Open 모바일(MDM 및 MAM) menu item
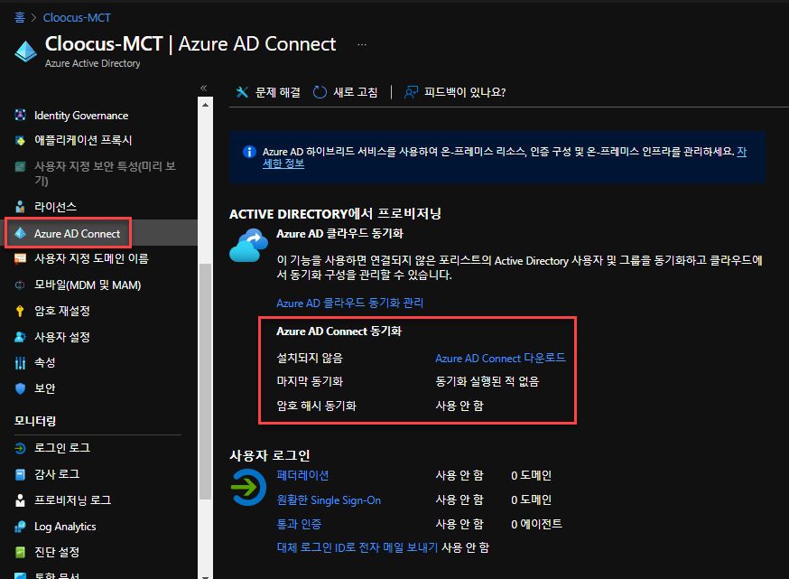 coord(88,285)
